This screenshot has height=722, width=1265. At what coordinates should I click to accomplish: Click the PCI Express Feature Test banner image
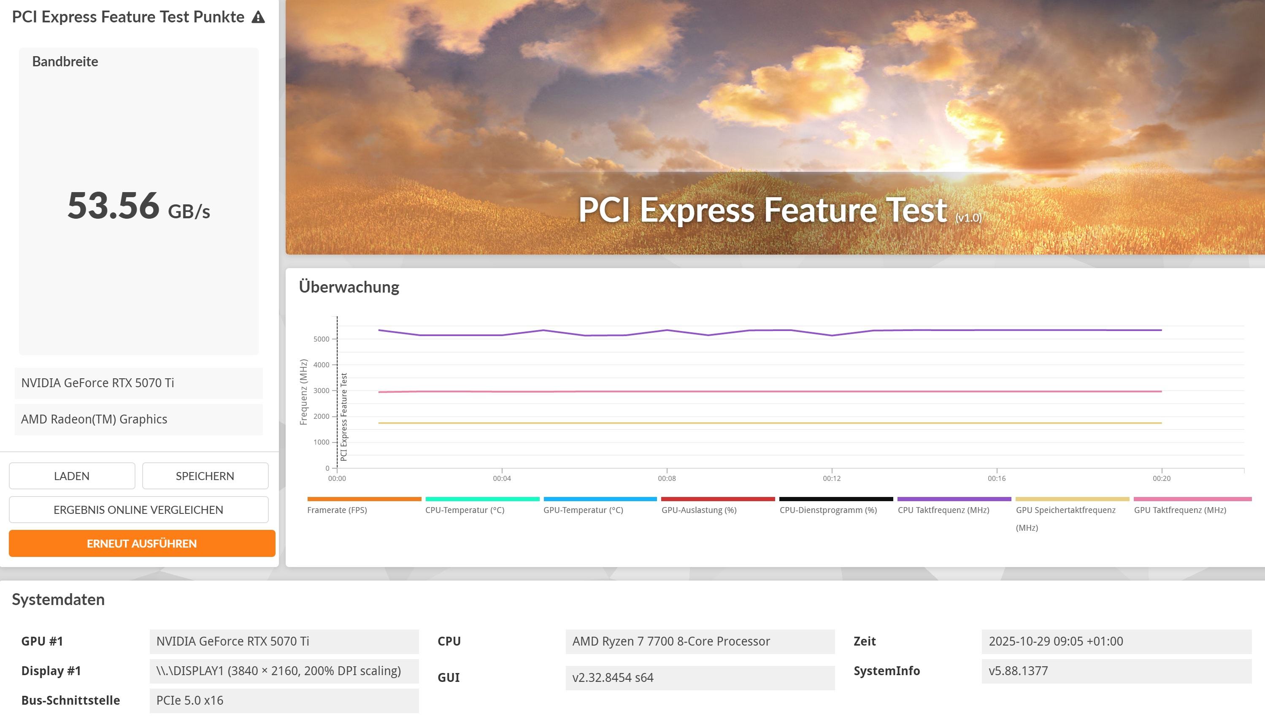click(775, 127)
